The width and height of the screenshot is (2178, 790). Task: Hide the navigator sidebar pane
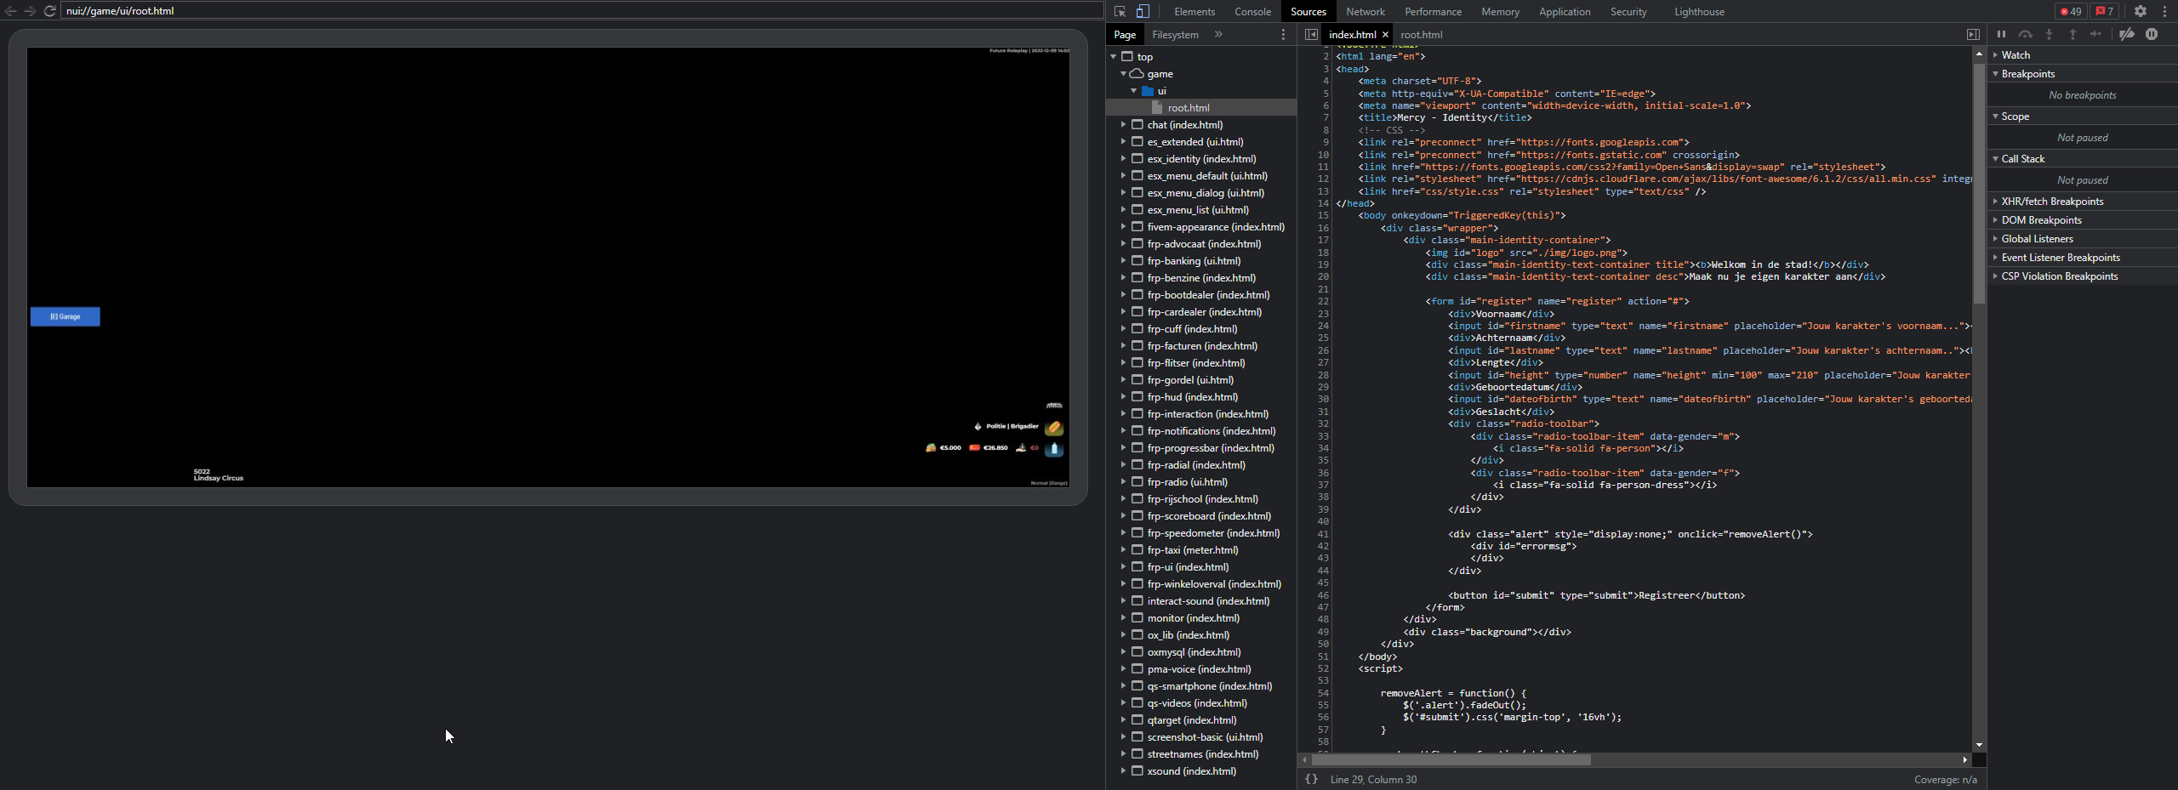coord(1311,35)
